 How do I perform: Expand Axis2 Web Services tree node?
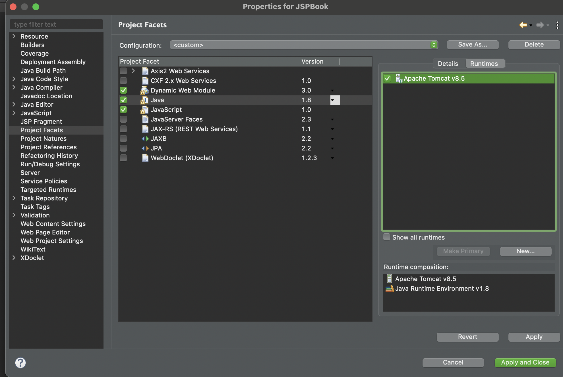click(x=133, y=71)
